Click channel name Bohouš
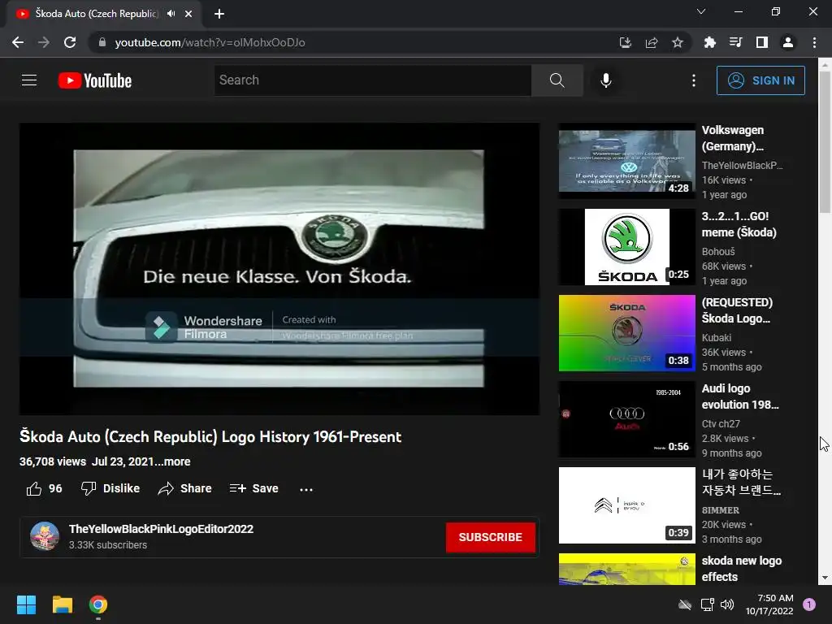The image size is (832, 624). [x=718, y=252]
